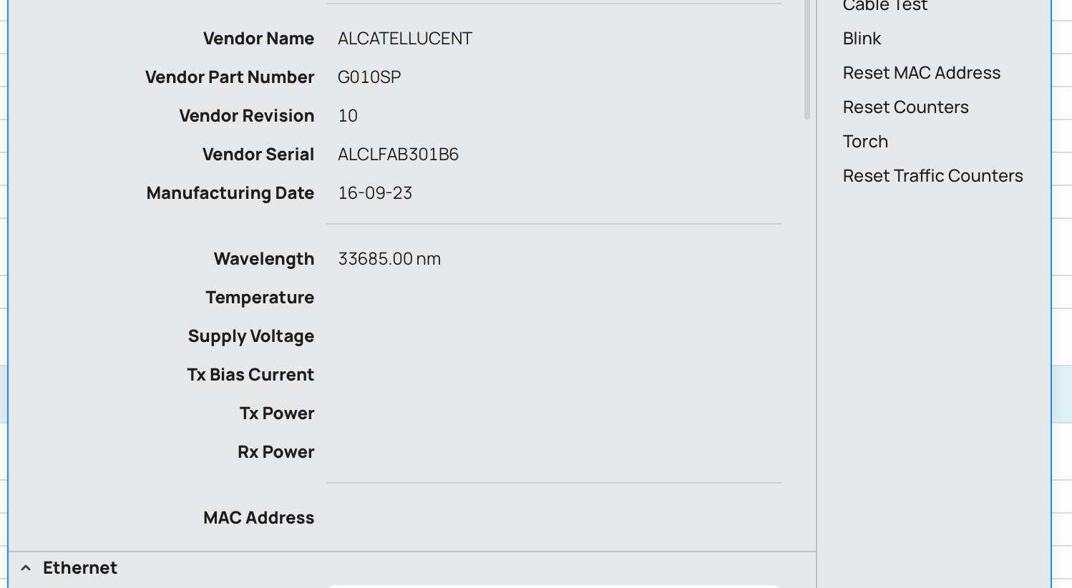Click the Temperature label
Screen dimensions: 1072x588
click(260, 298)
